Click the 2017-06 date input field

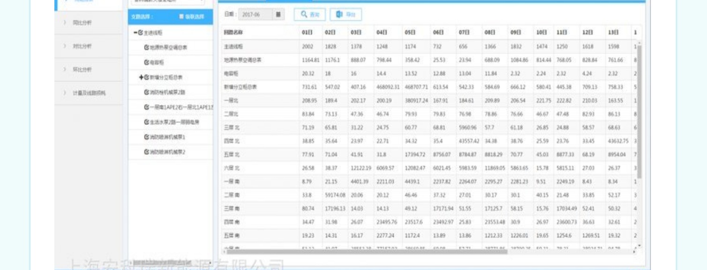pos(255,15)
